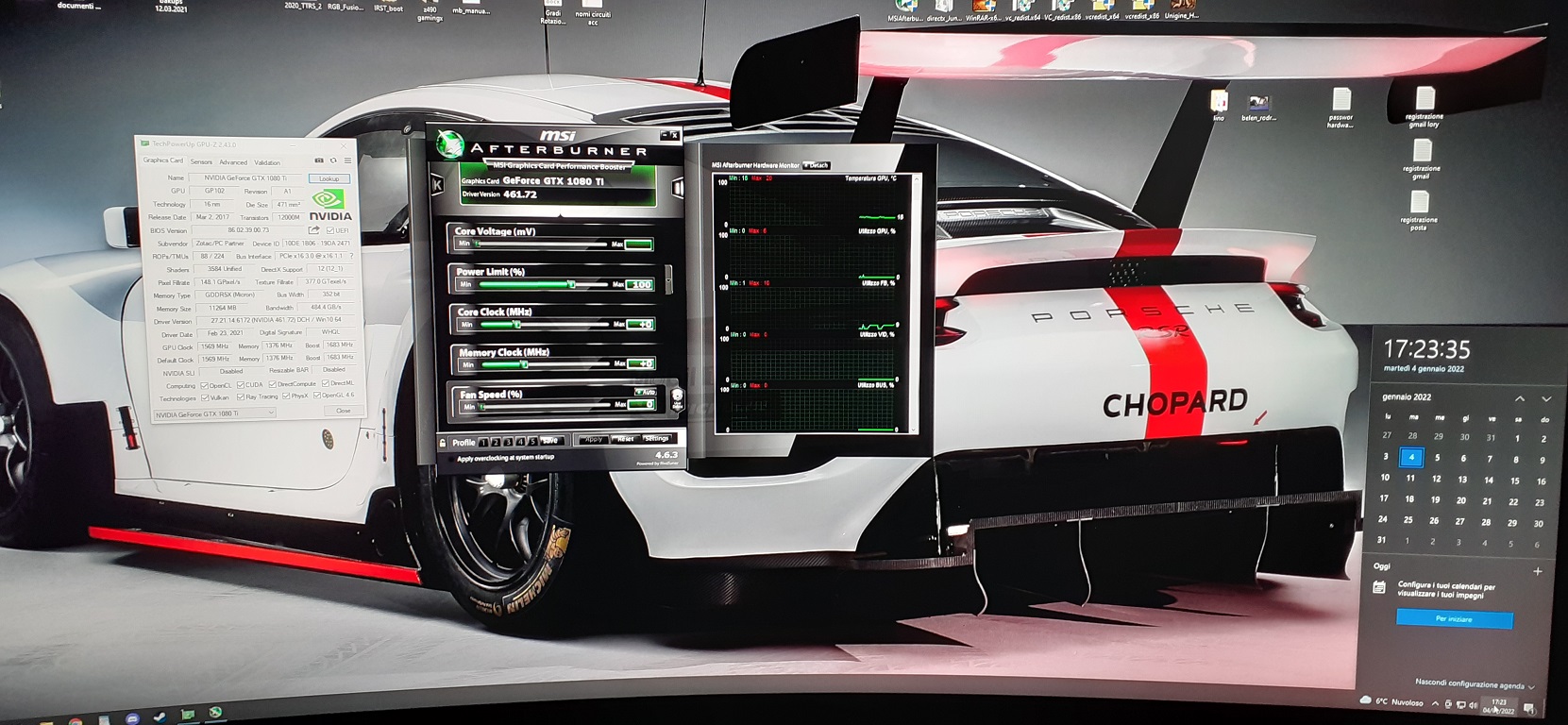Viewport: 1568px width, 725px height.
Task: Click the Power Limit slider handle
Action: tap(571, 283)
